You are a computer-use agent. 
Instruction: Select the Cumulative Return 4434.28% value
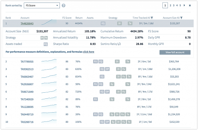[137, 31]
